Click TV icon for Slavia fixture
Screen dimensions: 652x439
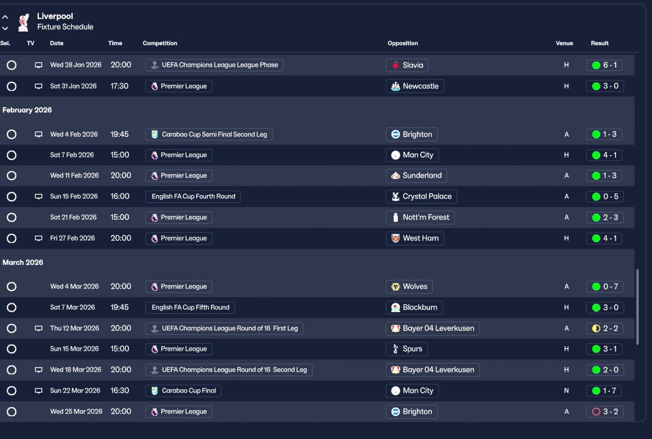(x=39, y=65)
